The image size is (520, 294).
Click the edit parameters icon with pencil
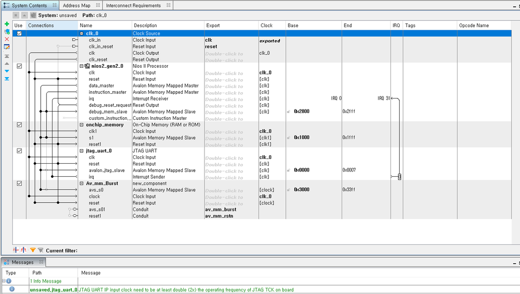pos(7,47)
